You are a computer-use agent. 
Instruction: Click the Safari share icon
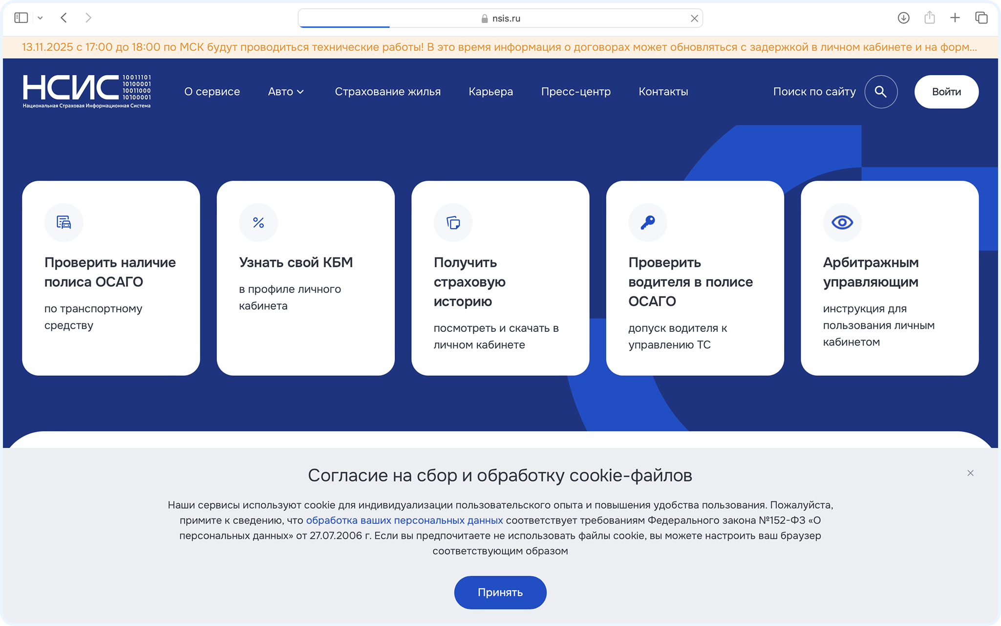[929, 18]
